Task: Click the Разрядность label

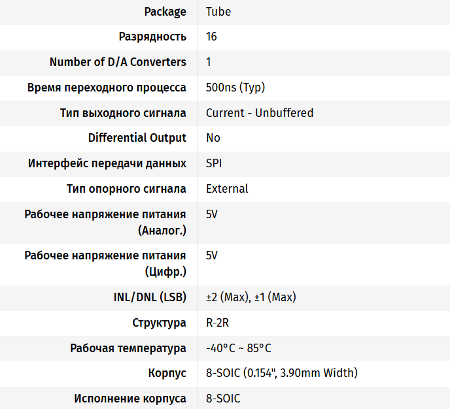Action: click(x=152, y=37)
